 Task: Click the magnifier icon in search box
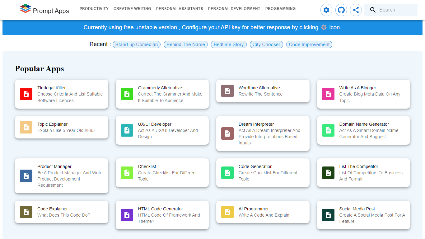(373, 10)
